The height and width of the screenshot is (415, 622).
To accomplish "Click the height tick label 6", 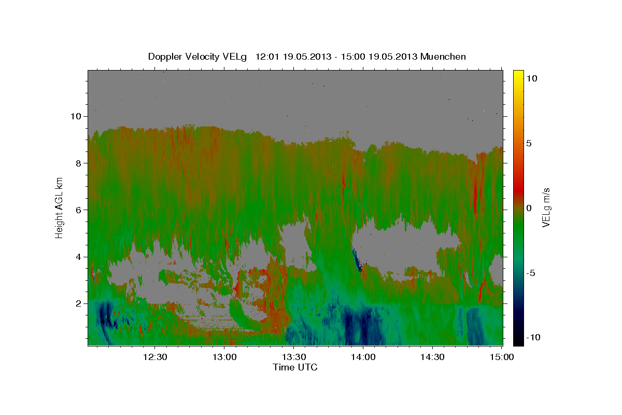I will (80, 210).
